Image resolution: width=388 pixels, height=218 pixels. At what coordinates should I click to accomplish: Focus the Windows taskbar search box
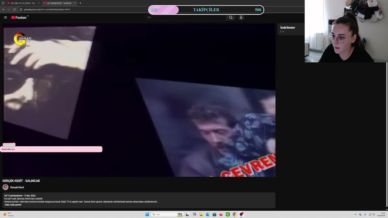(167, 214)
